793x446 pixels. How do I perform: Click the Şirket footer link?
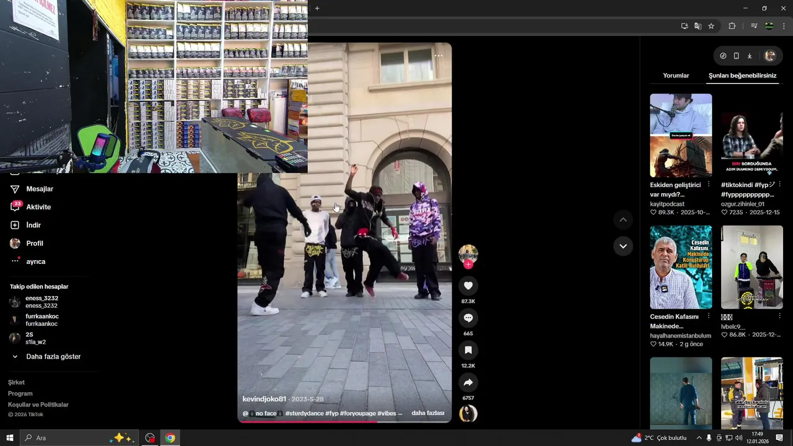pyautogui.click(x=16, y=382)
